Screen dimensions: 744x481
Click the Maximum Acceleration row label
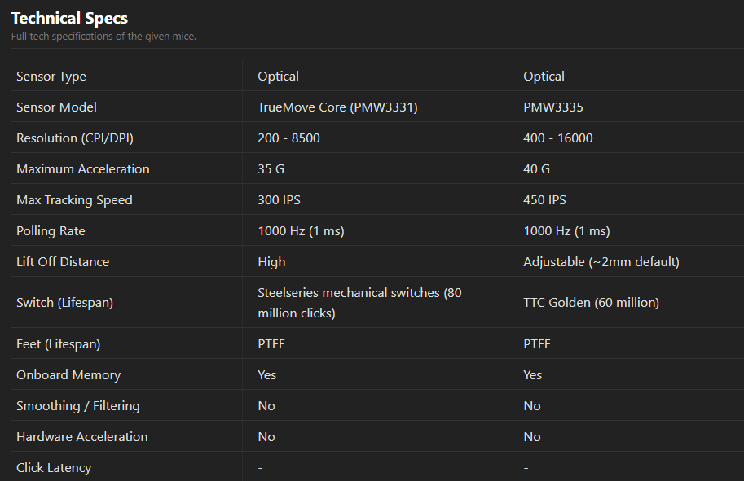(83, 169)
